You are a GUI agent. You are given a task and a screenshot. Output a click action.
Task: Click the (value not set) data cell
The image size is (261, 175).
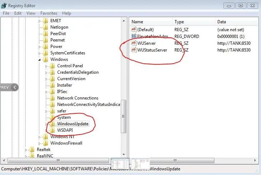tap(231, 30)
